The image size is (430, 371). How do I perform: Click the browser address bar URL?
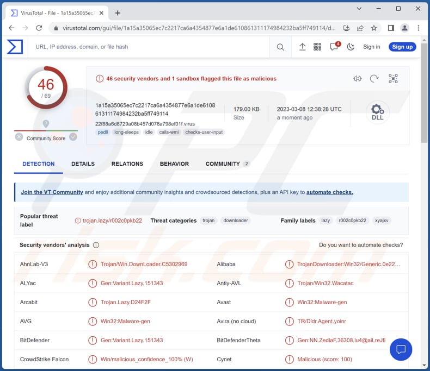click(199, 28)
